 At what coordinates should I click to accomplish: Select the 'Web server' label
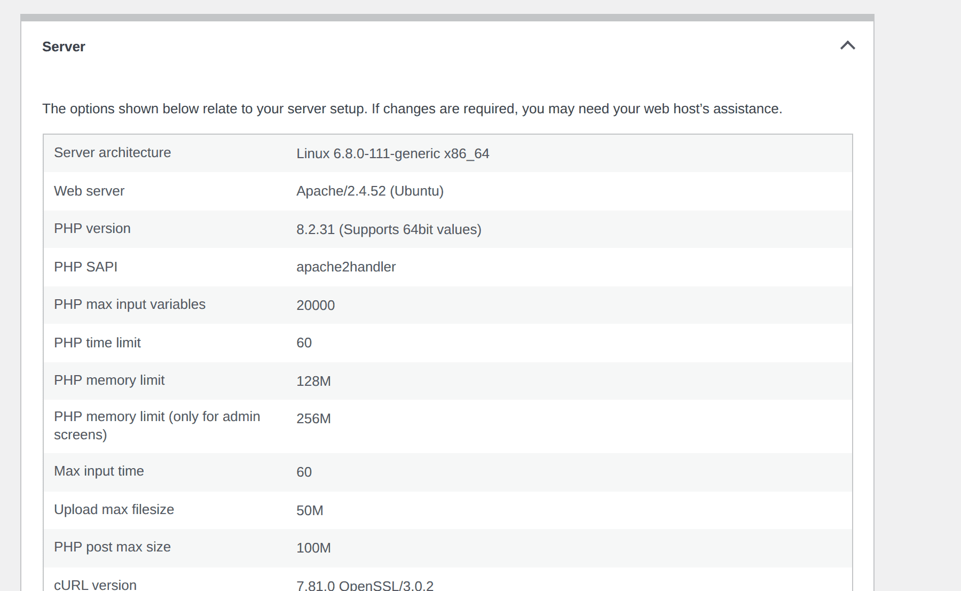pyautogui.click(x=89, y=191)
